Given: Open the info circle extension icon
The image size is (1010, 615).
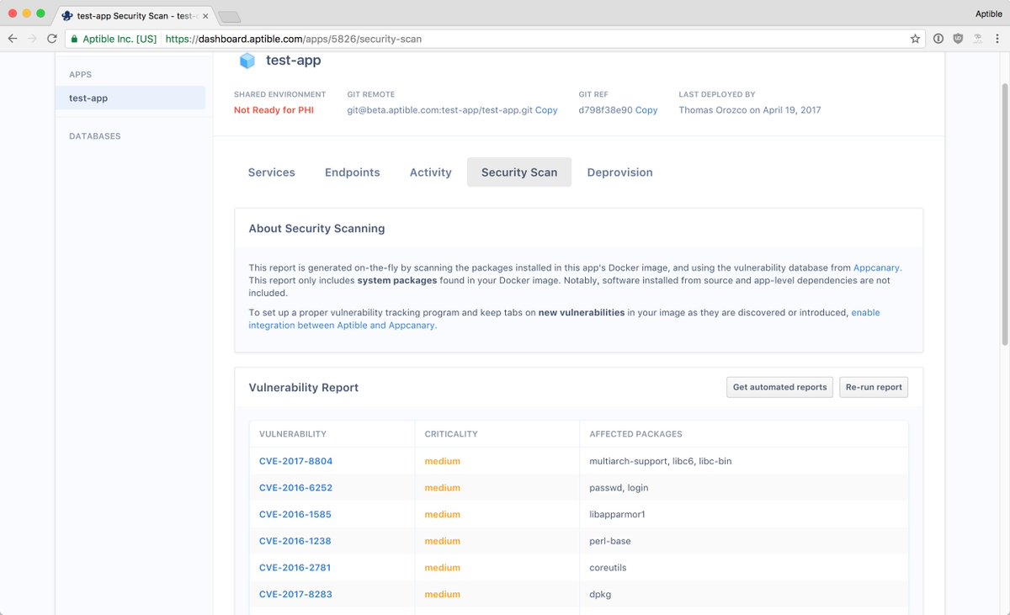Looking at the screenshot, I should (938, 39).
